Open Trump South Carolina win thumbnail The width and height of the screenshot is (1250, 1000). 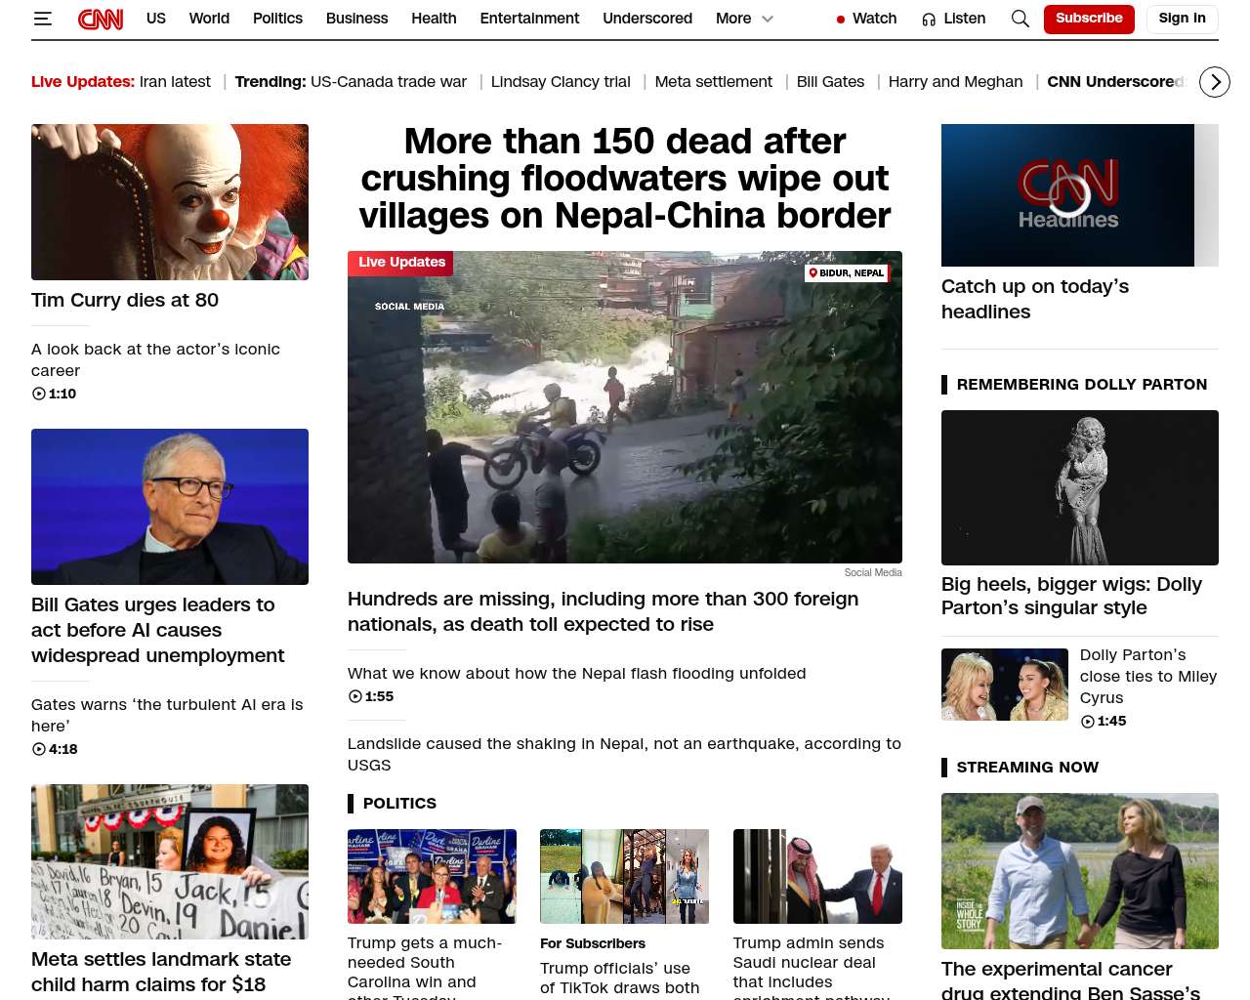coord(432,877)
